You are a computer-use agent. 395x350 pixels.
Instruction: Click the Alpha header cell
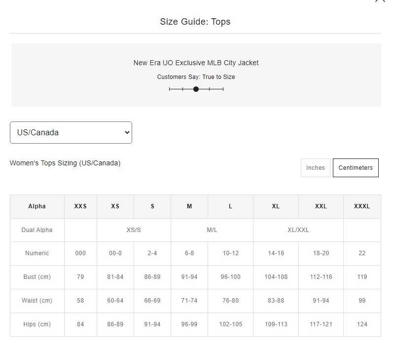point(37,206)
